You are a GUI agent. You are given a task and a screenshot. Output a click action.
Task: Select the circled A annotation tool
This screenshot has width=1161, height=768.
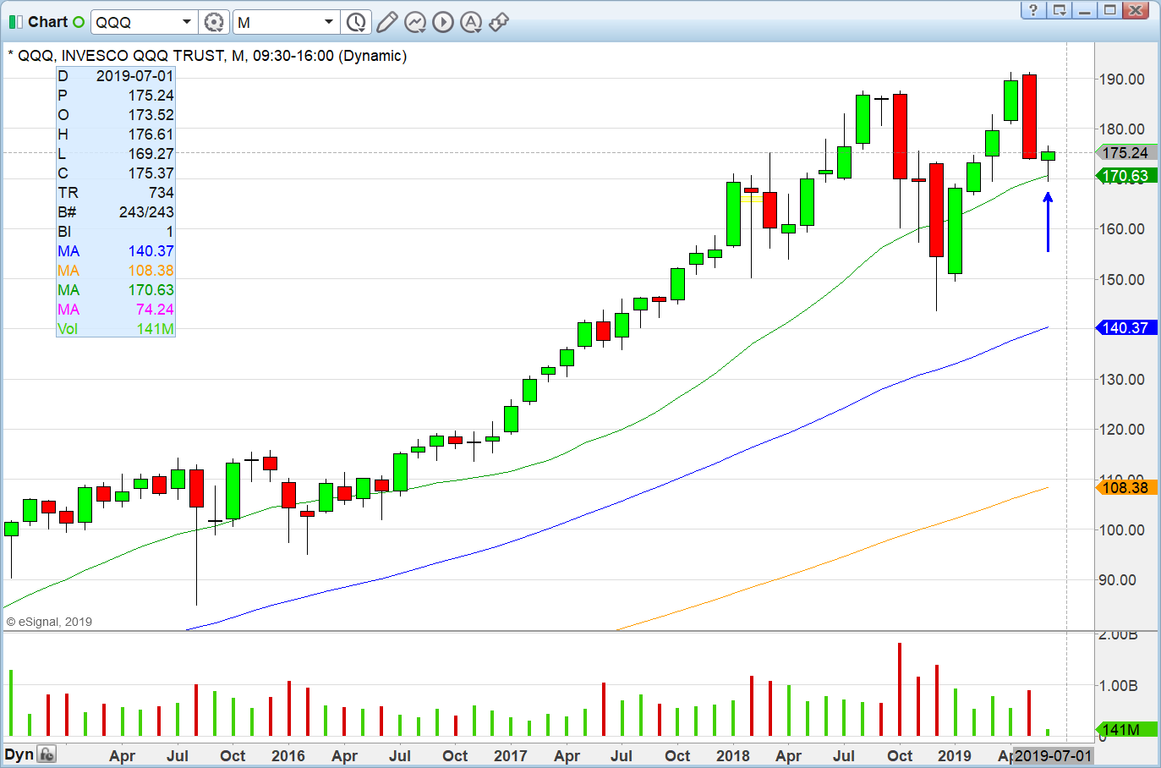(x=471, y=22)
